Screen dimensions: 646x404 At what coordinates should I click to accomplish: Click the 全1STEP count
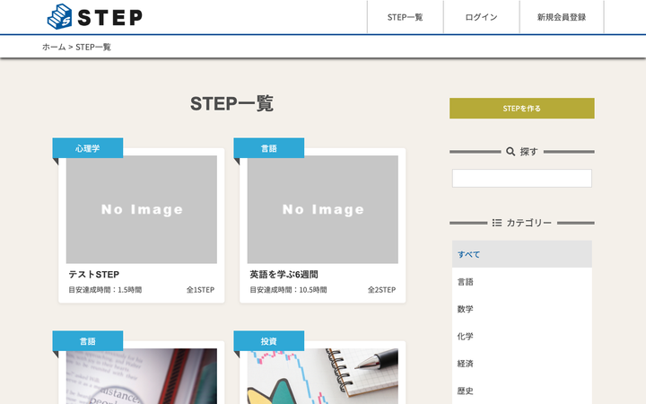tap(201, 290)
